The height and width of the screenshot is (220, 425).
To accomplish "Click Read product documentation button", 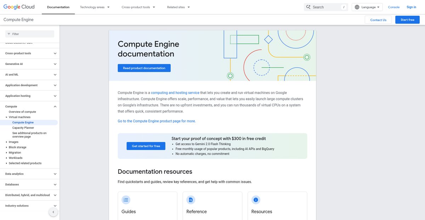I will (x=144, y=68).
